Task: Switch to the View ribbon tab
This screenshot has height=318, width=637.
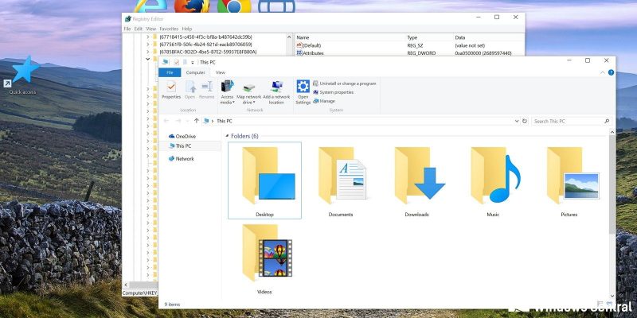Action: coord(221,72)
